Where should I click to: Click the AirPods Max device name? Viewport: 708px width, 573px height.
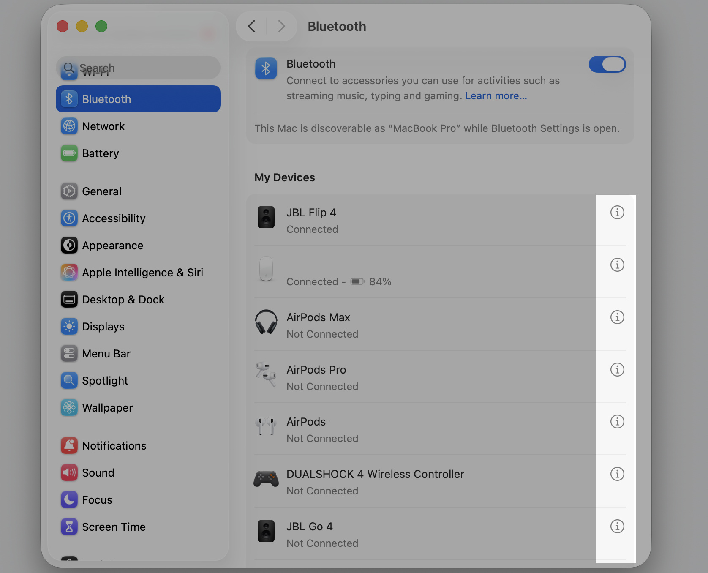coord(318,317)
